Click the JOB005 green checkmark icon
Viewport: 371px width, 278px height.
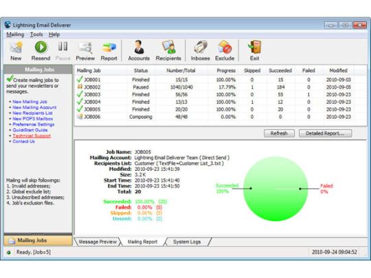pos(80,108)
